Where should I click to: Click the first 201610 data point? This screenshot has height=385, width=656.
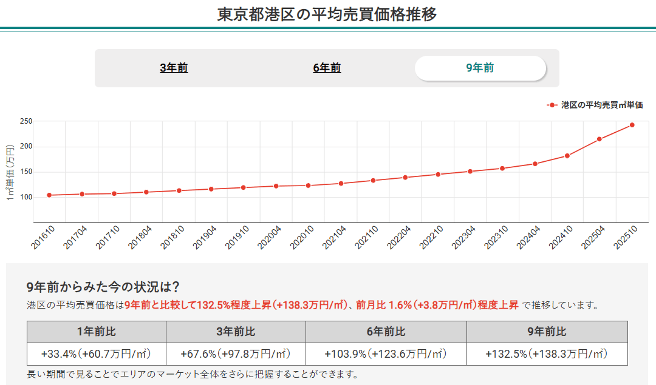point(48,195)
